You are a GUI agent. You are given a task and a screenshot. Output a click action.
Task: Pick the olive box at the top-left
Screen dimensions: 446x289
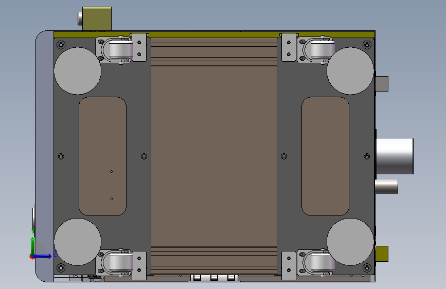[97, 19]
